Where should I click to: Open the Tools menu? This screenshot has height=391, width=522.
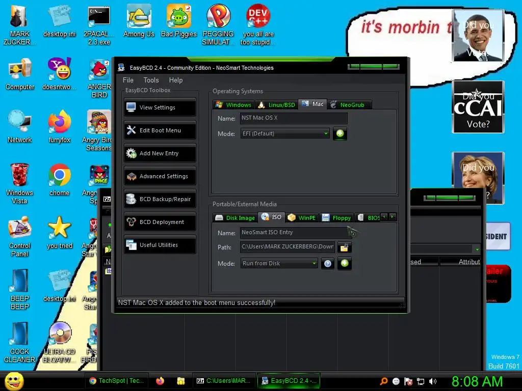[151, 80]
